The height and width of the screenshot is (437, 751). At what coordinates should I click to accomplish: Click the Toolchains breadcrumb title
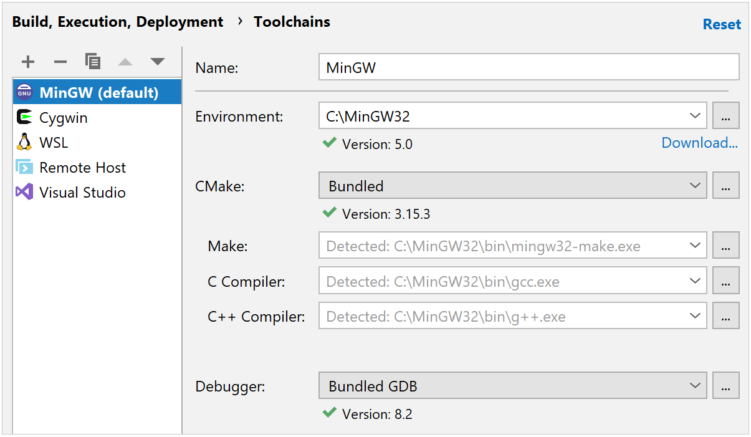[292, 22]
